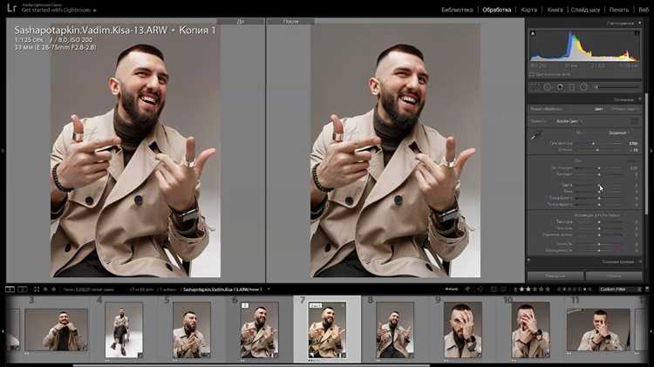
Task: Switch to the Книга module
Action: [555, 10]
